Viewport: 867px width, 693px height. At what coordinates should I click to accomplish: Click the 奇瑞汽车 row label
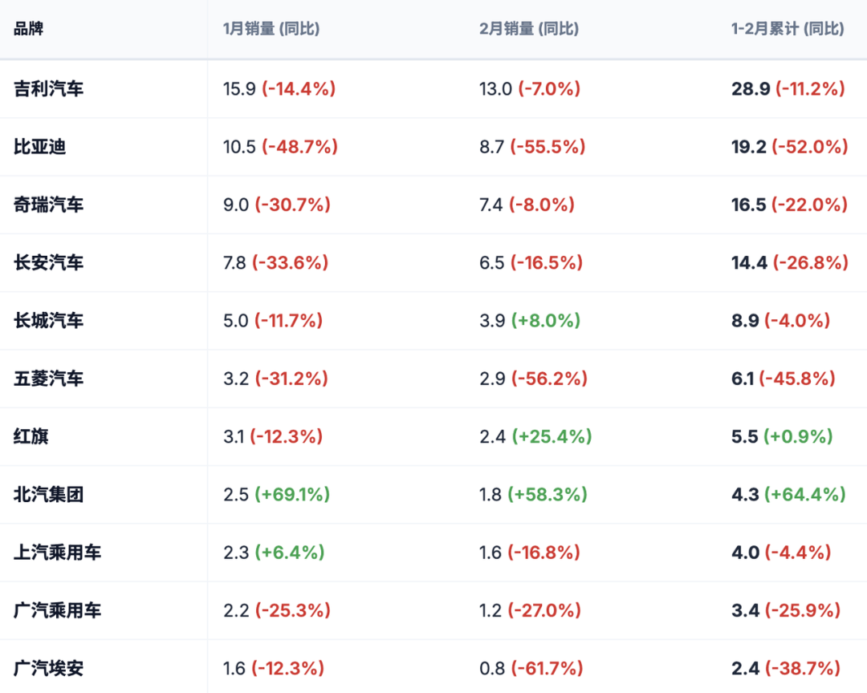pos(48,205)
